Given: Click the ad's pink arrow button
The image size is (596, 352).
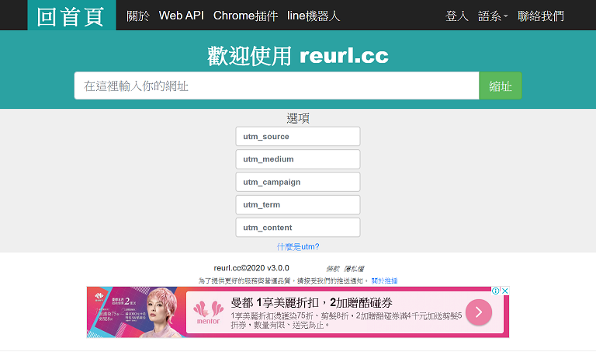Looking at the screenshot, I should (478, 312).
